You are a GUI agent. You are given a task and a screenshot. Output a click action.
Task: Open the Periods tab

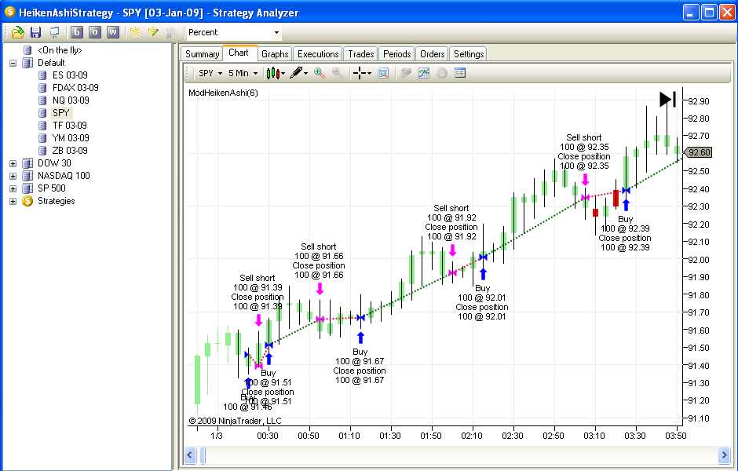coord(396,54)
